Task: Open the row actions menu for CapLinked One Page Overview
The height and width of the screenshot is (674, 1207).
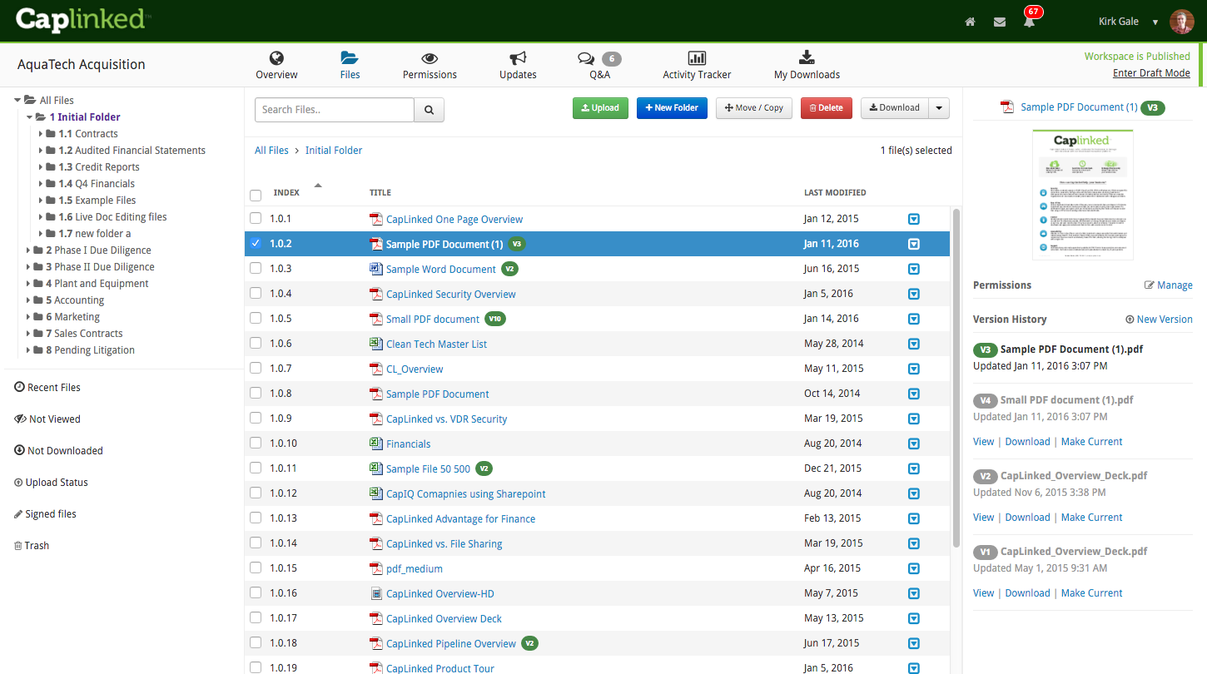Action: [x=913, y=220]
